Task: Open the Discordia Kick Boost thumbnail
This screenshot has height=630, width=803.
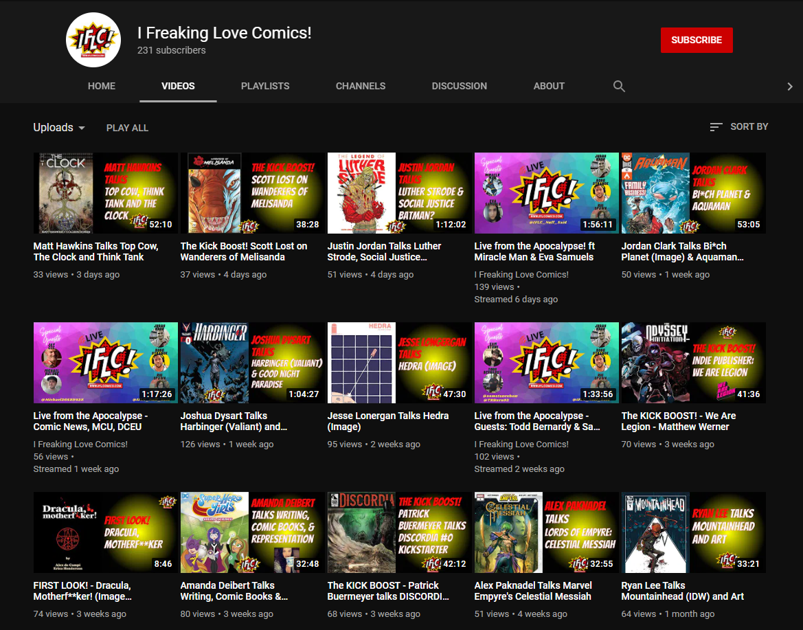Action: pyautogui.click(x=400, y=532)
